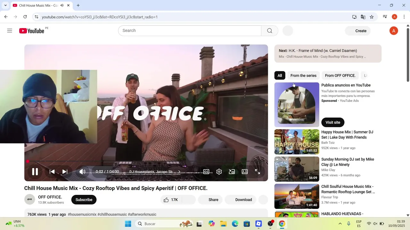Expand chapter DJ Houseplants, Jacopo Sb...
The height and width of the screenshot is (230, 410).
pos(155,172)
